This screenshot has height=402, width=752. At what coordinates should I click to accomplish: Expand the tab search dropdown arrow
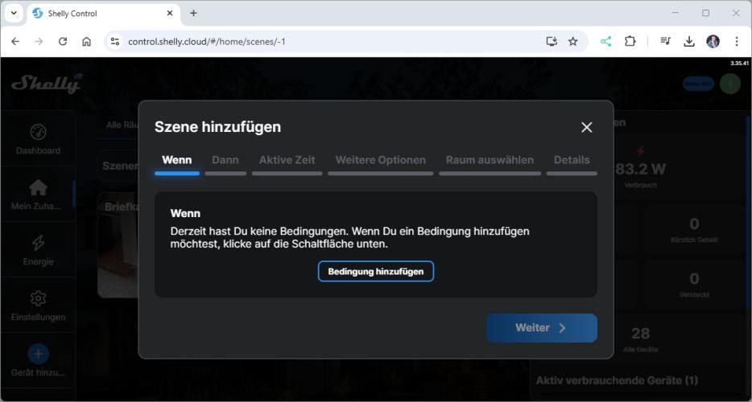tap(14, 13)
